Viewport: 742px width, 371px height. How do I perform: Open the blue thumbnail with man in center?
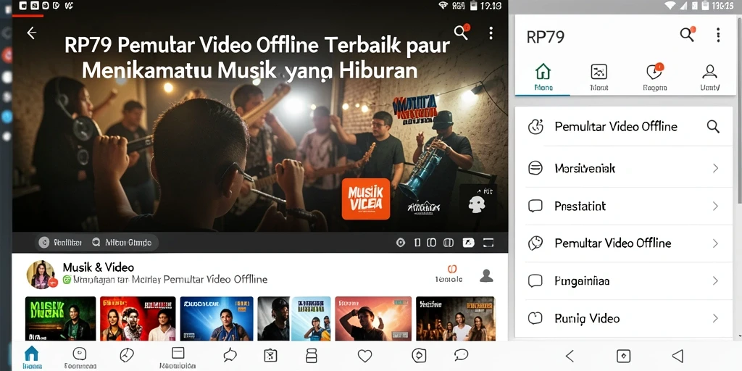[217, 319]
